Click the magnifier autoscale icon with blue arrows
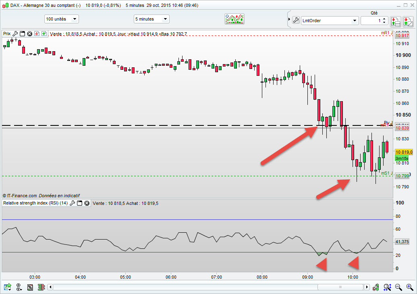This screenshot has width=417, height=294. pos(388,287)
